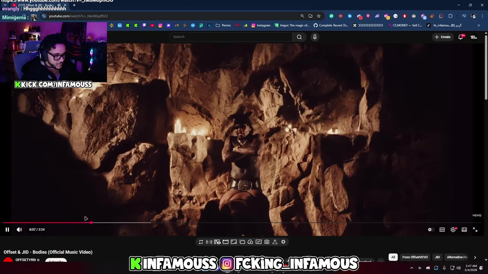Select the JID filter chip
The image size is (488, 274).
pos(437,257)
